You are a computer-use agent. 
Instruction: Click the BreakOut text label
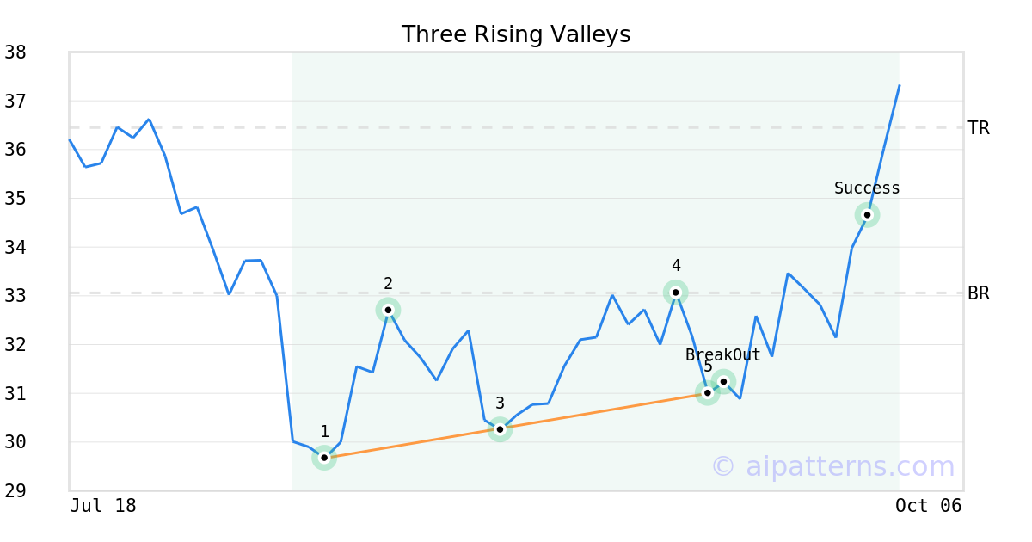tap(722, 355)
